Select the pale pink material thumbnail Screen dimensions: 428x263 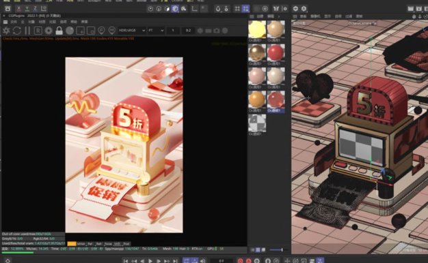pos(257,76)
